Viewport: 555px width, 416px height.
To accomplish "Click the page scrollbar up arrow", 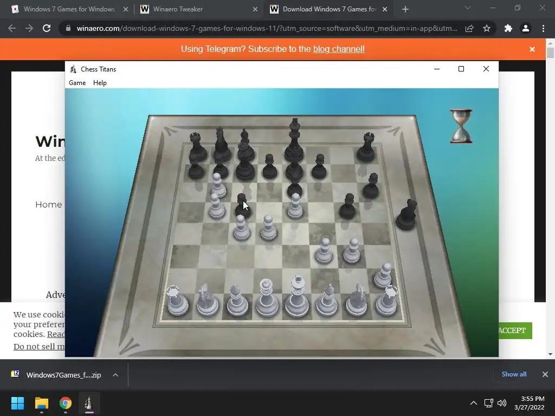I will pos(550,43).
